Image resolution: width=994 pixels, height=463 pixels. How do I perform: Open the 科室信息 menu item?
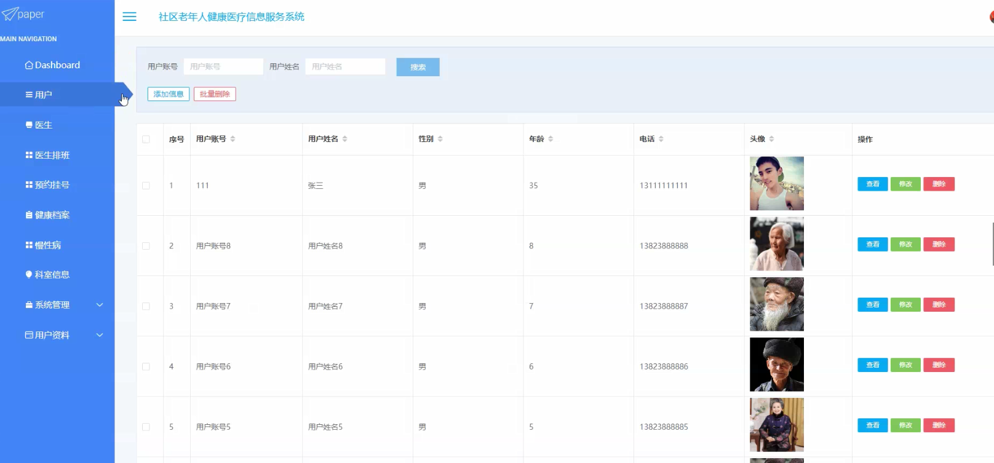pyautogui.click(x=57, y=275)
